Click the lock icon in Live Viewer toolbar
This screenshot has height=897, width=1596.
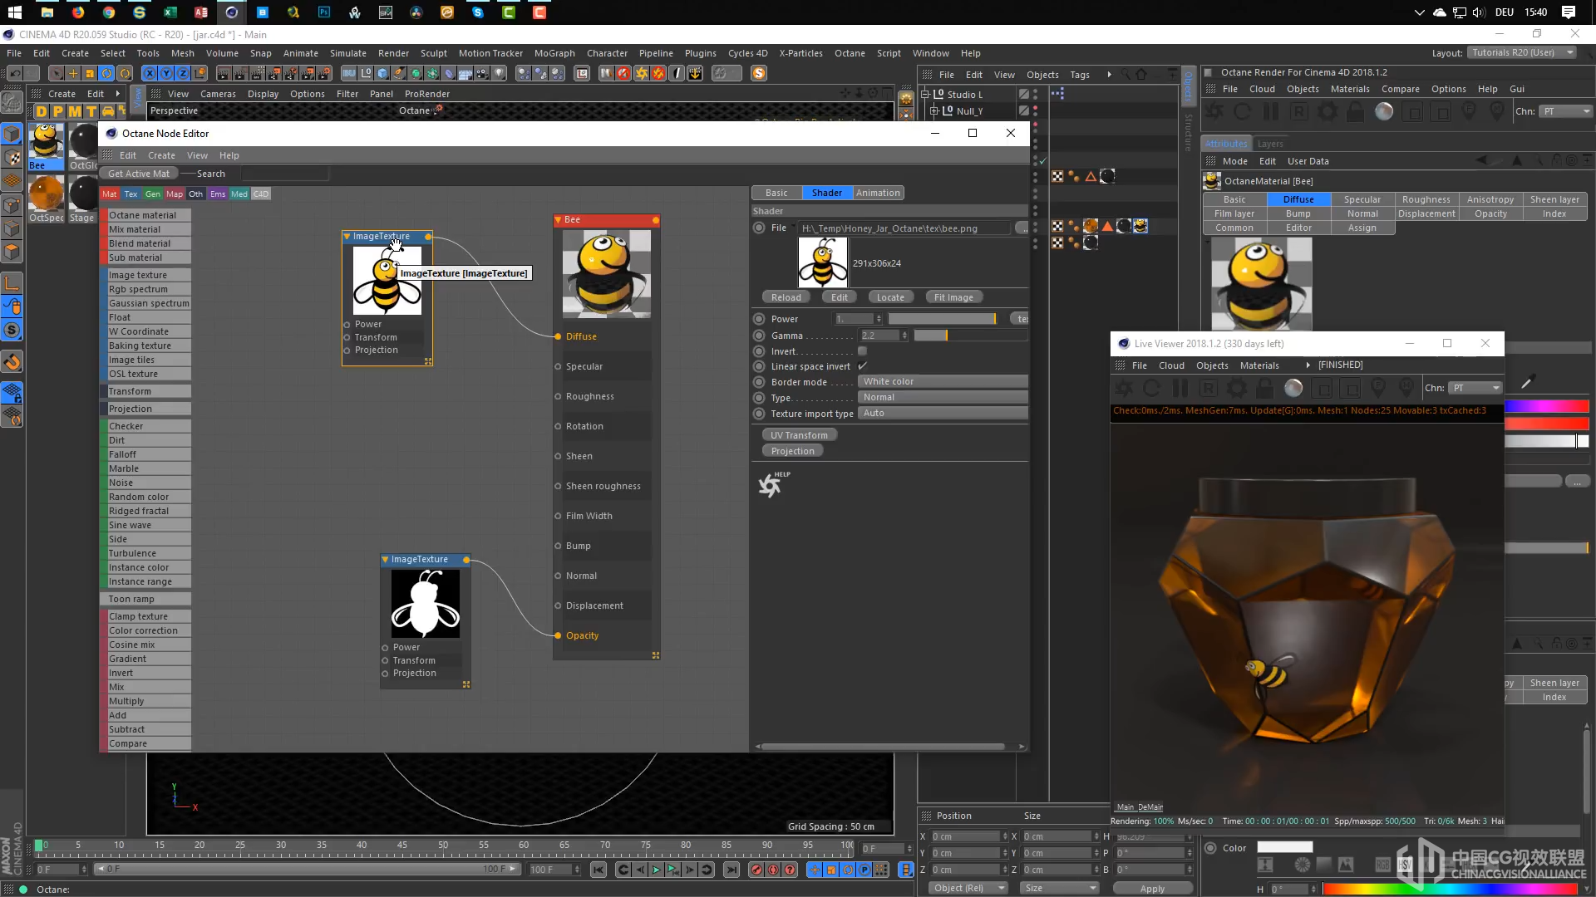click(1265, 388)
